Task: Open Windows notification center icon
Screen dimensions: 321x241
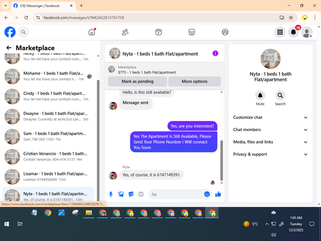Action: click(x=312, y=224)
